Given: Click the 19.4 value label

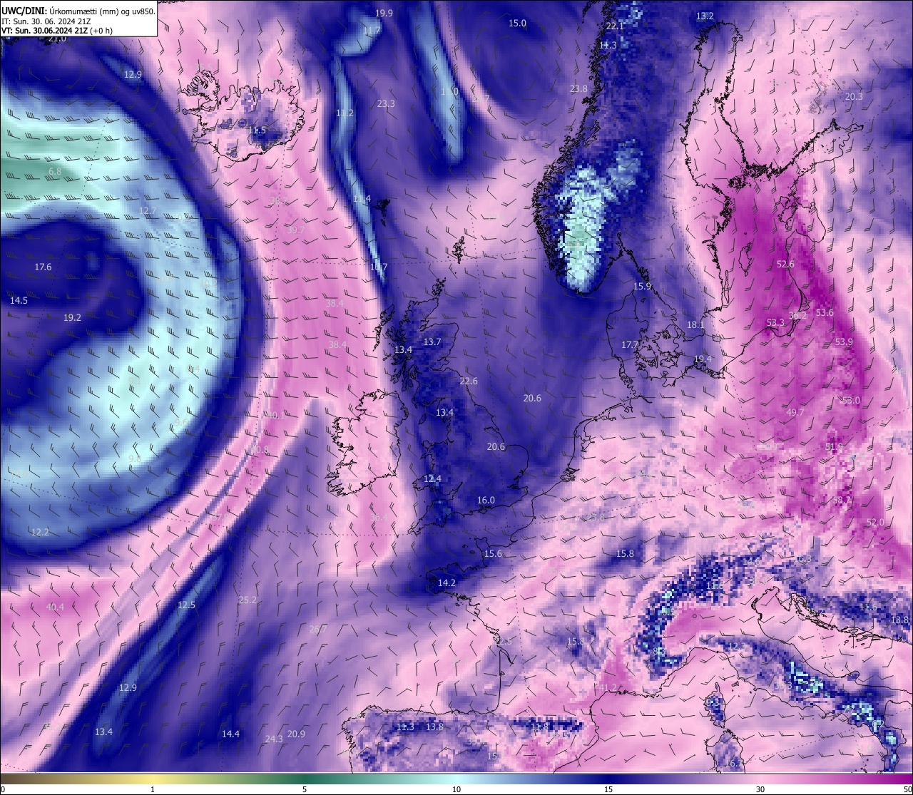Looking at the screenshot, I should (703, 359).
